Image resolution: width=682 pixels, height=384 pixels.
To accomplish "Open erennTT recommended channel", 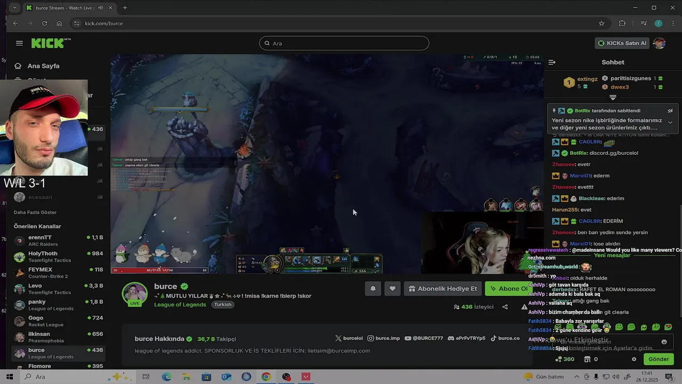I will point(58,241).
